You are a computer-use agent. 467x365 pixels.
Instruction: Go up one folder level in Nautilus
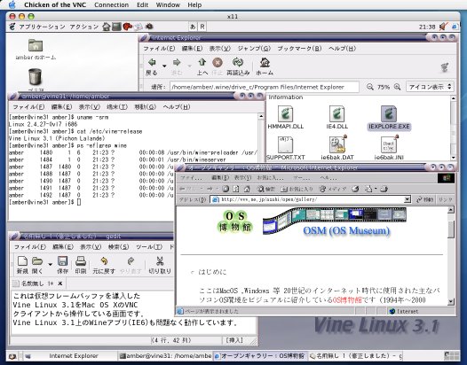coord(202,66)
